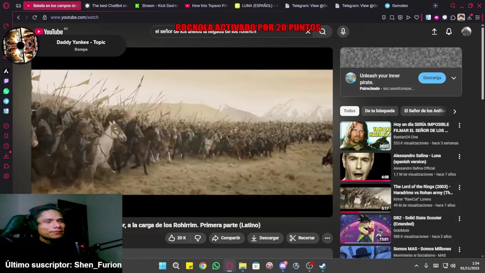Open options for Hoy en día SERÍA IMPOSIBLE video
485x273 pixels.
[x=459, y=125]
